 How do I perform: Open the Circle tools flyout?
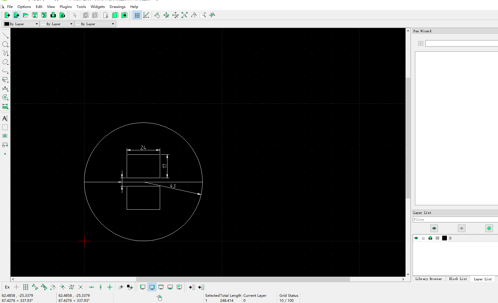click(x=5, y=44)
